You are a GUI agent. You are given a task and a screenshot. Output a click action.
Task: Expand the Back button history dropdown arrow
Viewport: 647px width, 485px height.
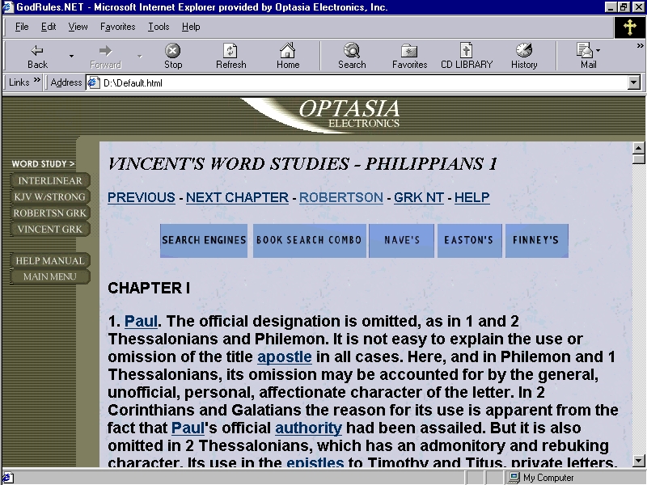pyautogui.click(x=71, y=56)
